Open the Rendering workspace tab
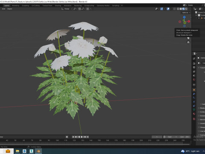This screenshot has width=205, height=154. 78,6
